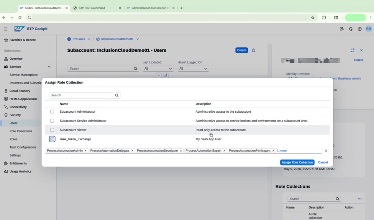Open the browser extensions icon
The width and height of the screenshot is (374, 220).
point(324,18)
